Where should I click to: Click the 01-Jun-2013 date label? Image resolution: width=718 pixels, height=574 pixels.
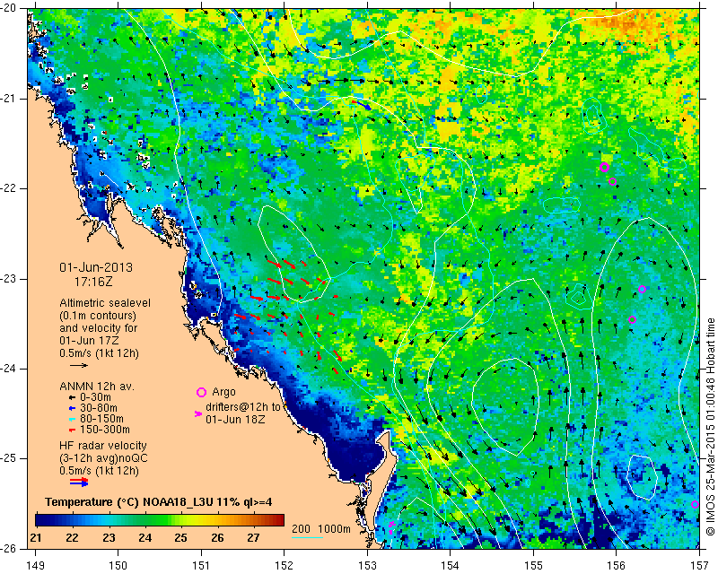coord(96,267)
